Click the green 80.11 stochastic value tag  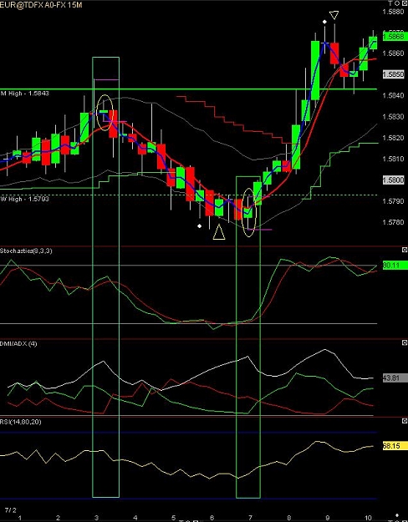pos(395,266)
